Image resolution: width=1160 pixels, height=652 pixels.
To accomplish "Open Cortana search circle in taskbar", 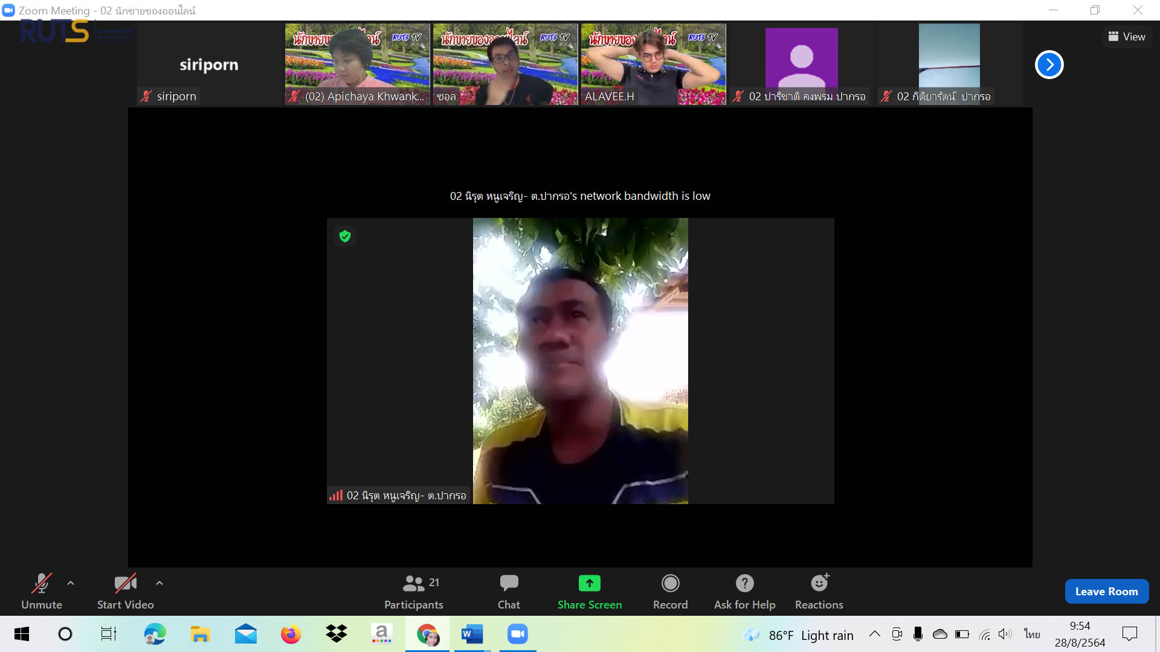I will 65,634.
